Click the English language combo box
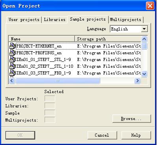The width and height of the screenshot is (157, 145). [x=129, y=29]
